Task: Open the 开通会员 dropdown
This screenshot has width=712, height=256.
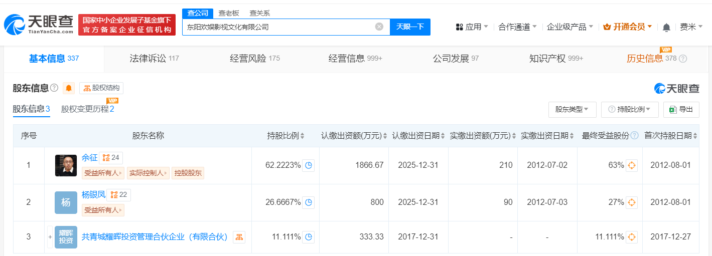Action: click(628, 27)
